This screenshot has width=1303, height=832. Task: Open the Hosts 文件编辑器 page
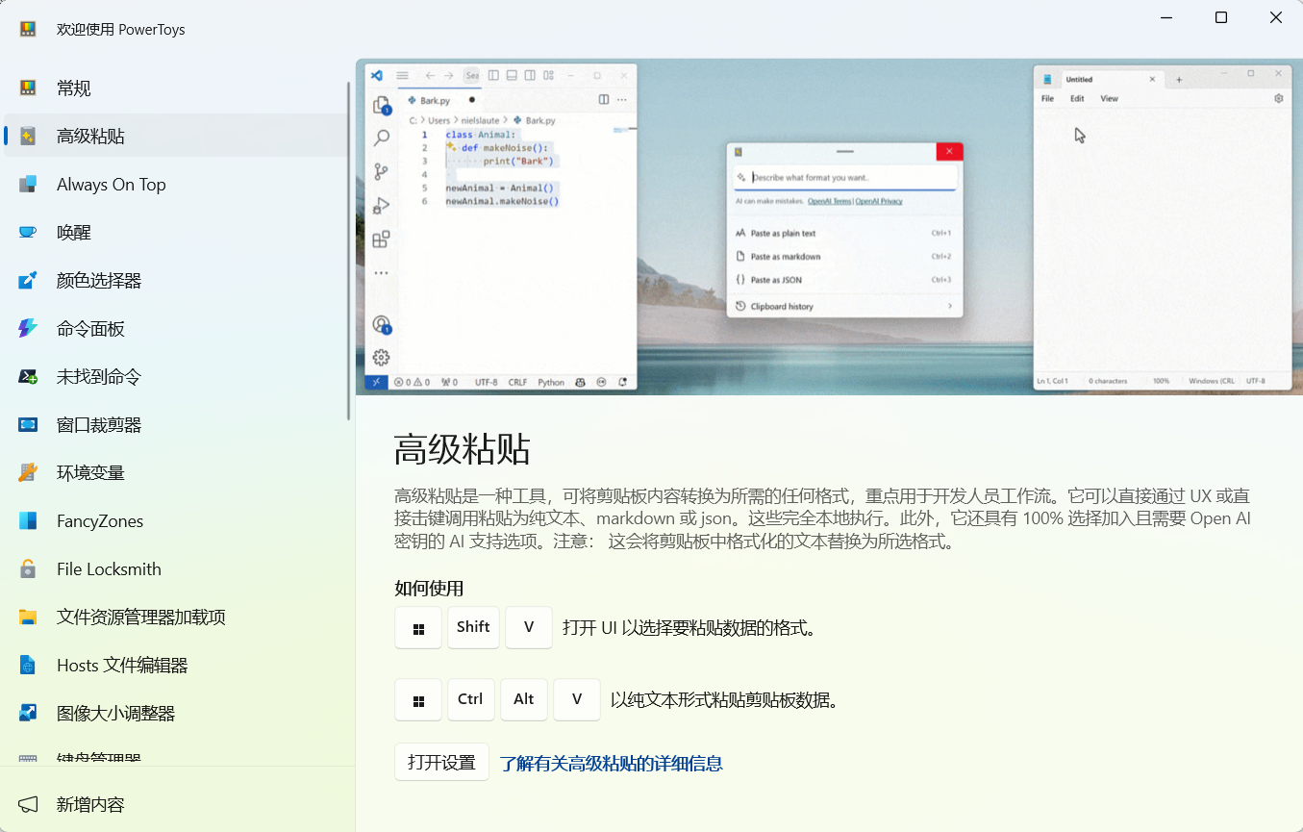point(175,666)
